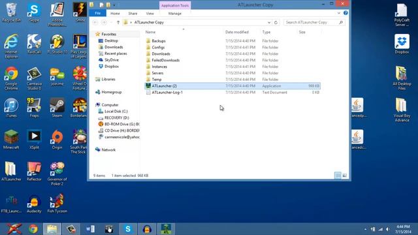Image resolution: width=418 pixels, height=235 pixels.
Task: Open the Dropbox desktop icon
Action: [402, 44]
